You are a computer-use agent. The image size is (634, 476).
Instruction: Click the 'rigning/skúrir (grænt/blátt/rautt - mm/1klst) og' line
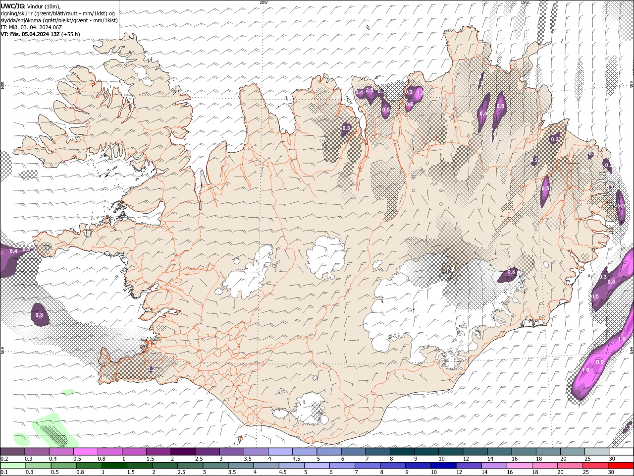click(x=58, y=13)
